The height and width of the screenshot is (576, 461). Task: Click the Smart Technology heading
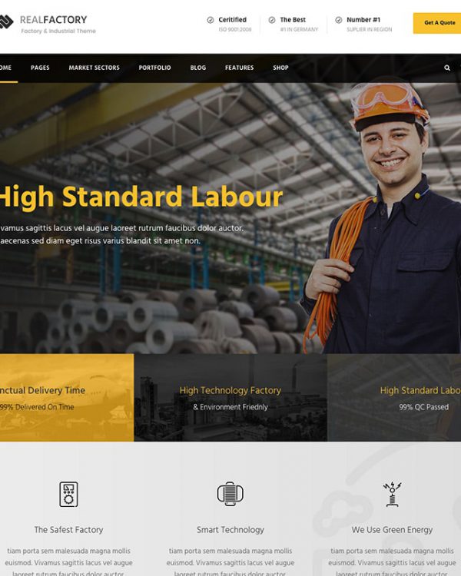tap(230, 530)
